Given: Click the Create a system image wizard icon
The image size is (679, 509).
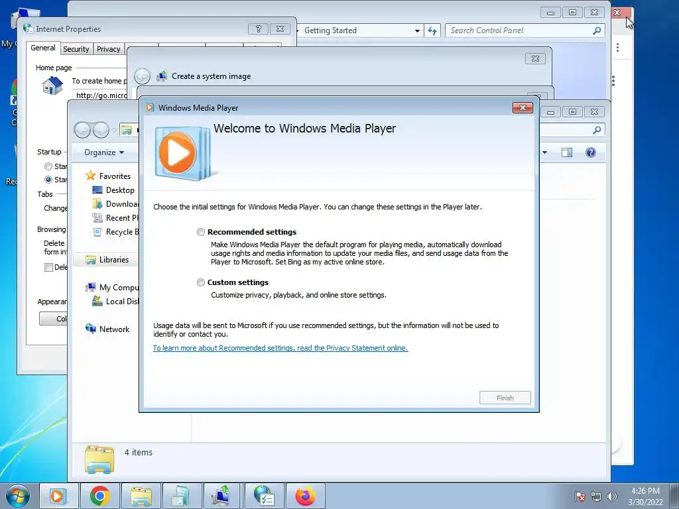Looking at the screenshot, I should [x=162, y=76].
